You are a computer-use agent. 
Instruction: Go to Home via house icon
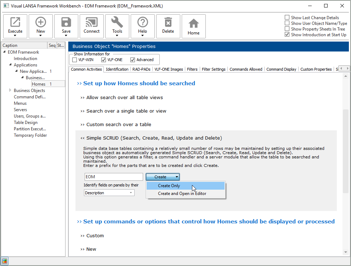click(x=194, y=24)
